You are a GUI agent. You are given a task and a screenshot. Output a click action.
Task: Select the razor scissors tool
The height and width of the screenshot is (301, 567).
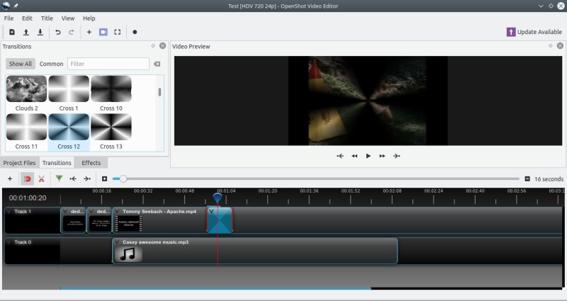click(42, 179)
